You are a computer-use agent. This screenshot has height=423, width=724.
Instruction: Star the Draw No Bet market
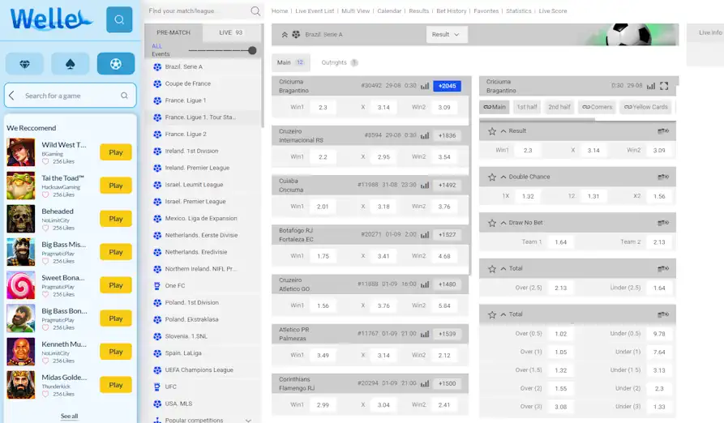(x=491, y=223)
